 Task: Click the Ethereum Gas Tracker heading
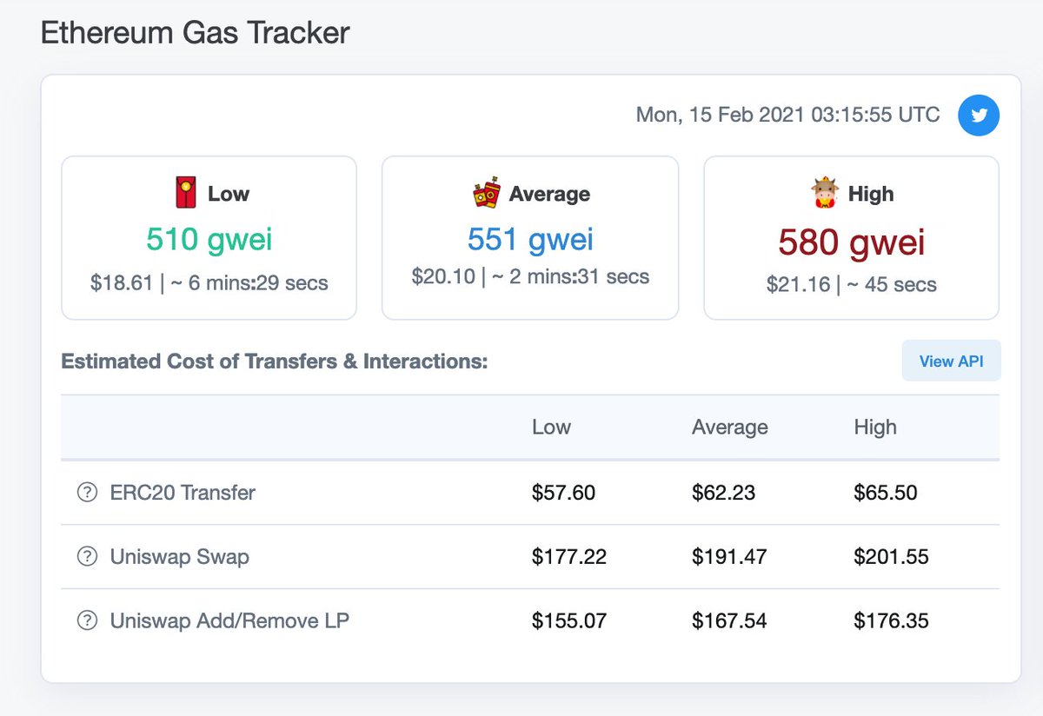pos(196,33)
